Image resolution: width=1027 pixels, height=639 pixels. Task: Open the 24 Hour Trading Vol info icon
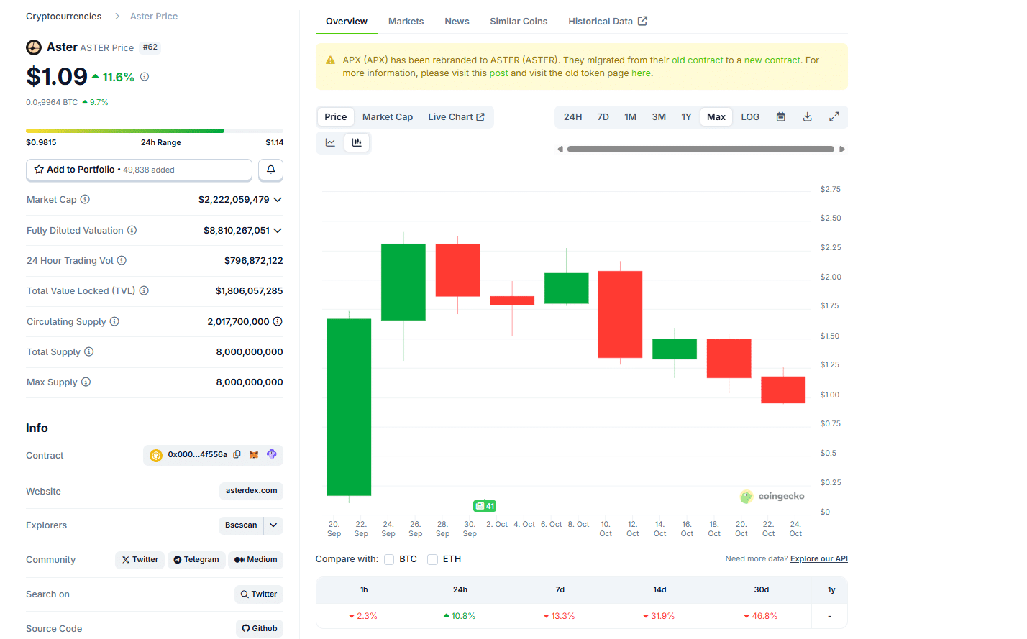pyautogui.click(x=122, y=260)
